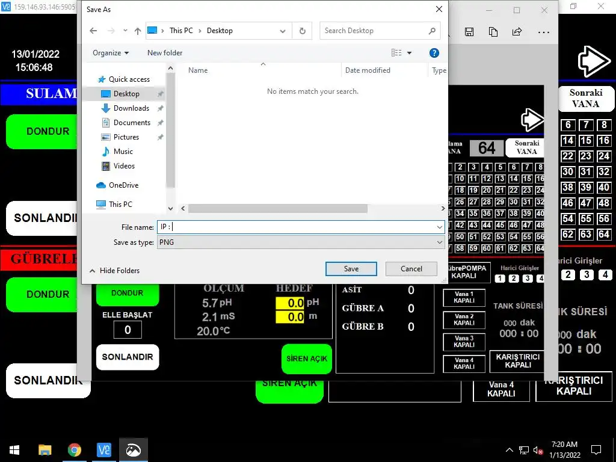The image size is (616, 462).
Task: Open Windows Start menu
Action: pyautogui.click(x=14, y=450)
